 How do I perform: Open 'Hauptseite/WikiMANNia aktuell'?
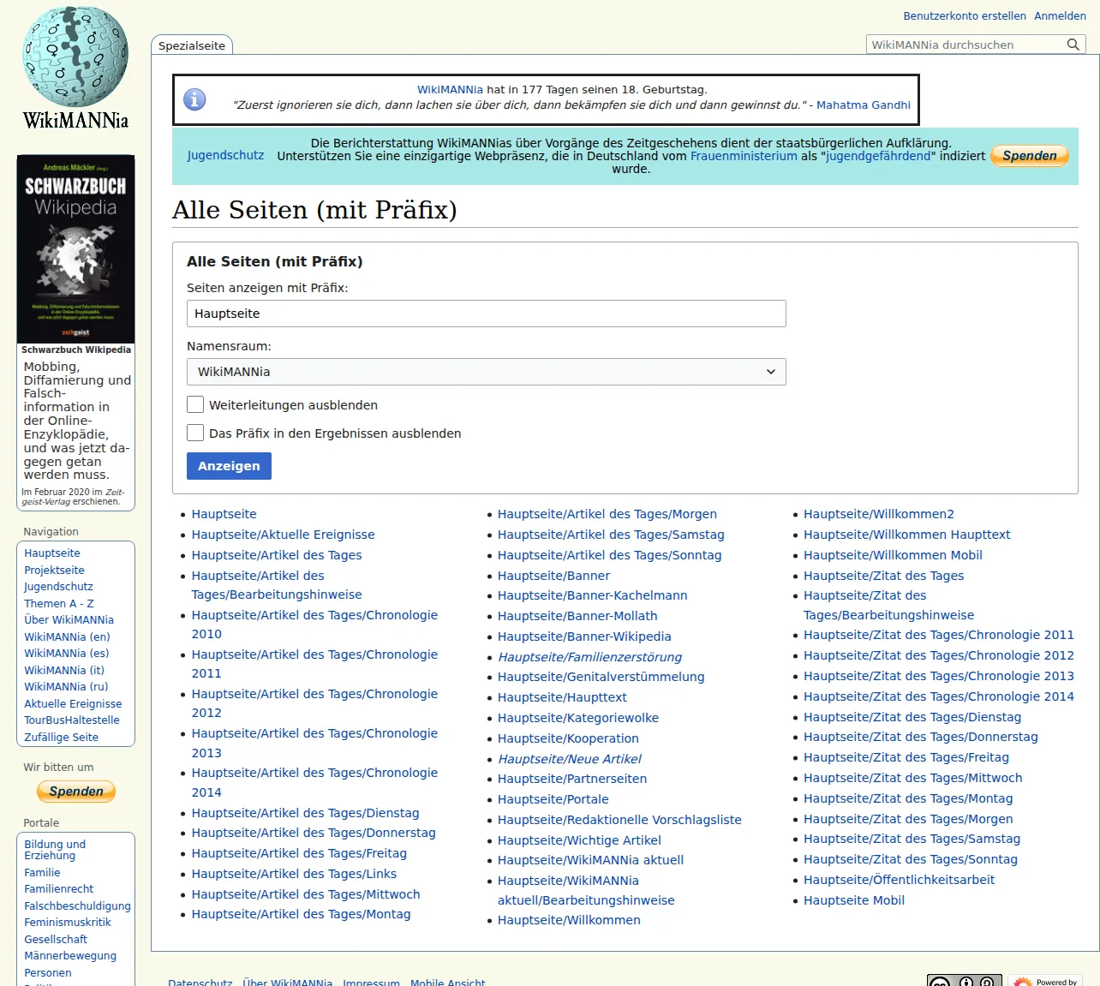(x=590, y=860)
